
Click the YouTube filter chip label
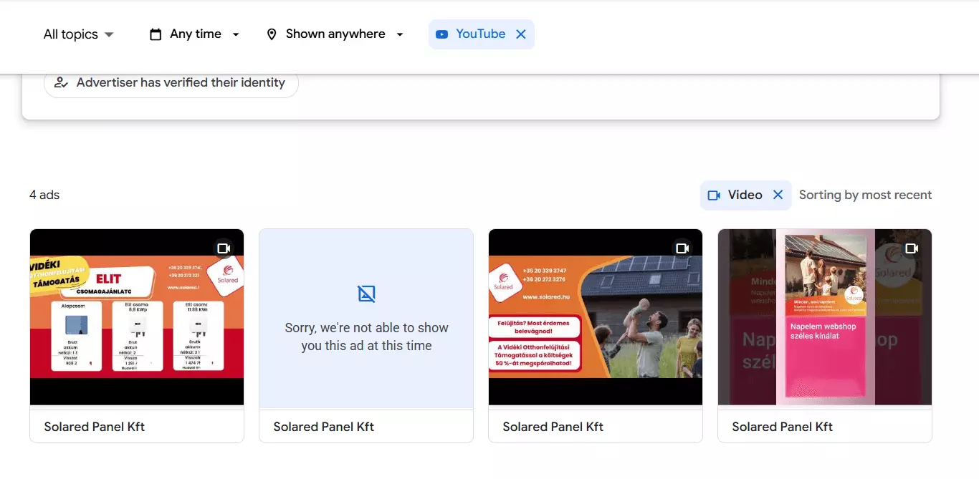[481, 34]
